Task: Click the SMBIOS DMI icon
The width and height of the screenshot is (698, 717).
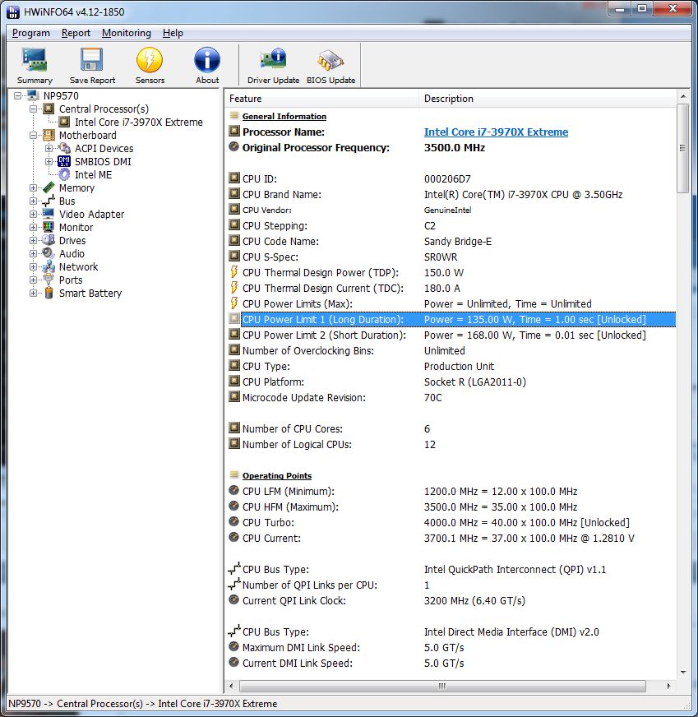Action: (x=64, y=161)
